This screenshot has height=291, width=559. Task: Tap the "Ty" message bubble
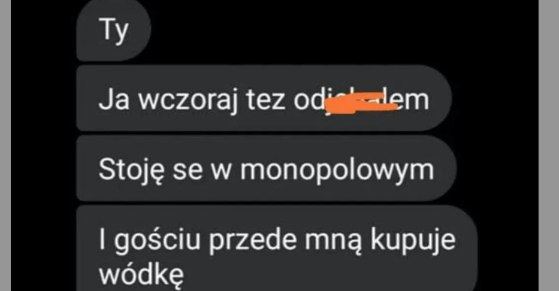point(114,31)
